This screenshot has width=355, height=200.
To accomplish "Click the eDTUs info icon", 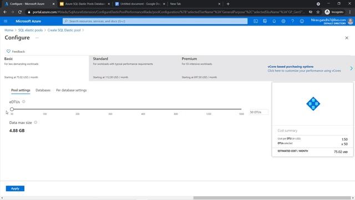I will point(23,102).
